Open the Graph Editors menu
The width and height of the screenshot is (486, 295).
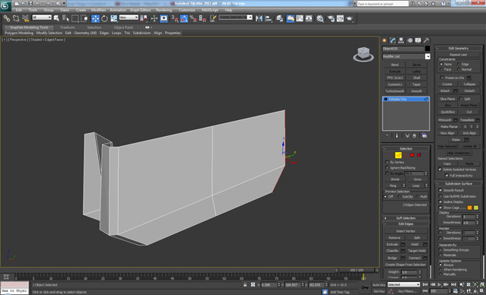[140, 10]
